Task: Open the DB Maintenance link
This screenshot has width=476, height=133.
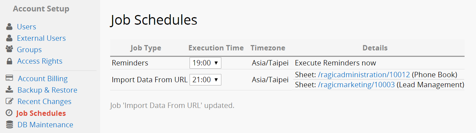Action: tap(45, 125)
